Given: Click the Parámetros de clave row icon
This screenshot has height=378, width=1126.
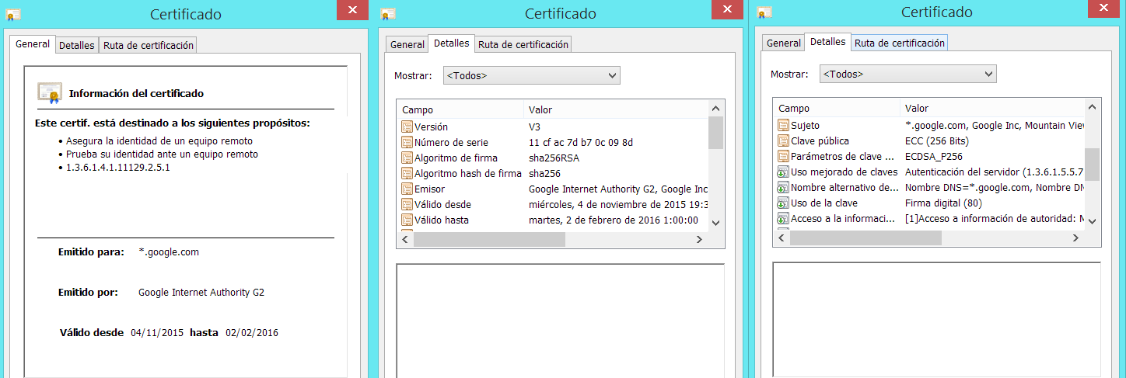Looking at the screenshot, I should 783,156.
